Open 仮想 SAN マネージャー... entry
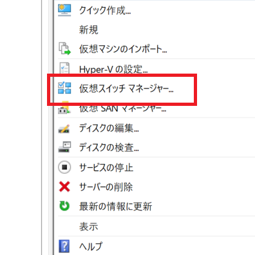 [122, 109]
